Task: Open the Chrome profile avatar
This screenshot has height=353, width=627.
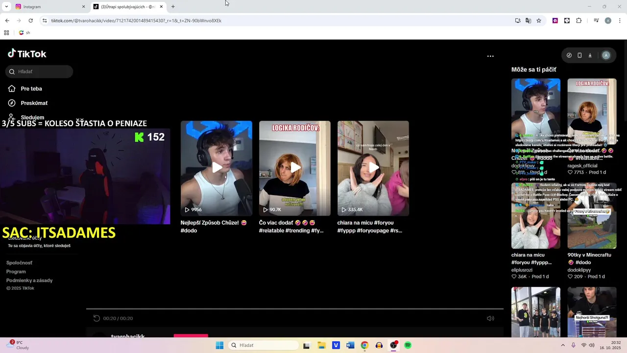Action: click(x=608, y=21)
